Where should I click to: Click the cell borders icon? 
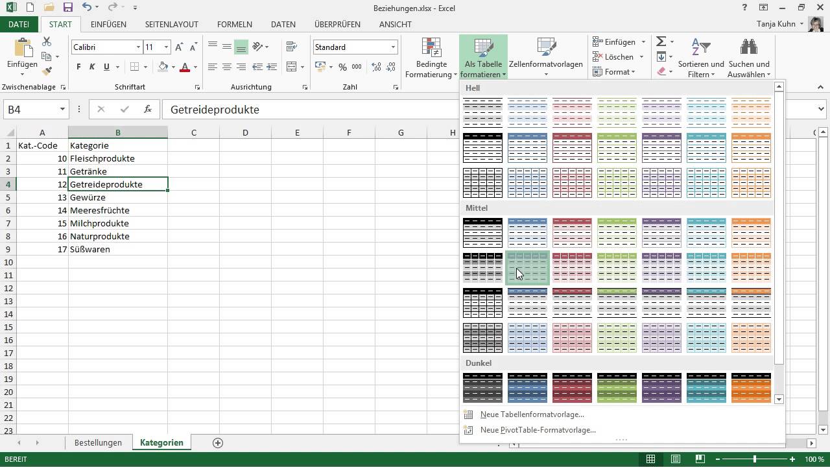(134, 67)
